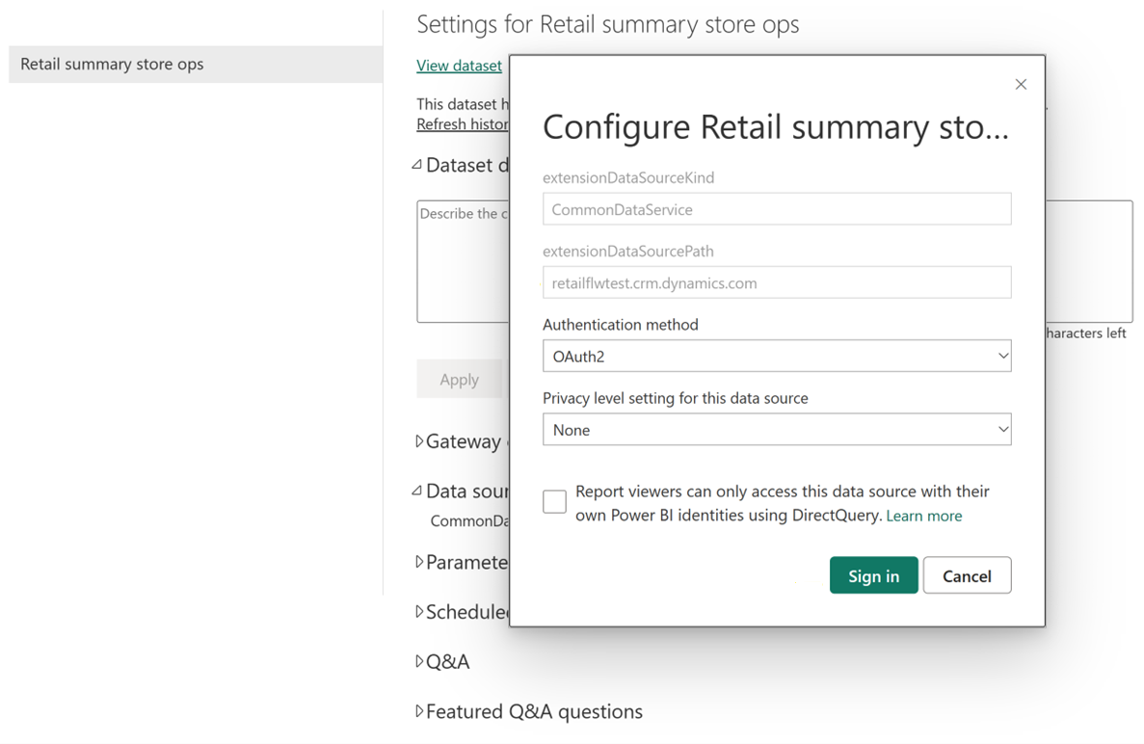Close the Configure dialog with the X
The width and height of the screenshot is (1144, 744).
(x=1021, y=84)
